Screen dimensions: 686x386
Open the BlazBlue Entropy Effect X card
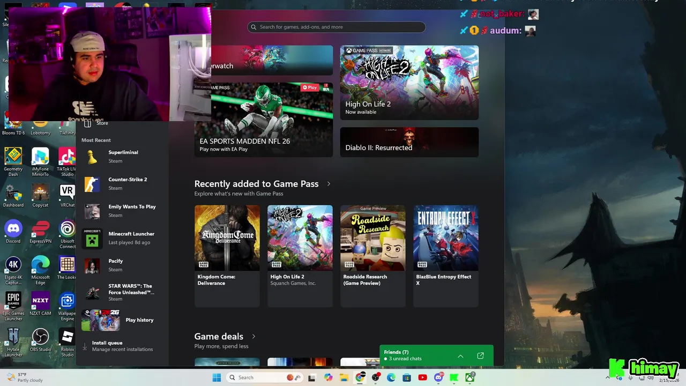(446, 256)
